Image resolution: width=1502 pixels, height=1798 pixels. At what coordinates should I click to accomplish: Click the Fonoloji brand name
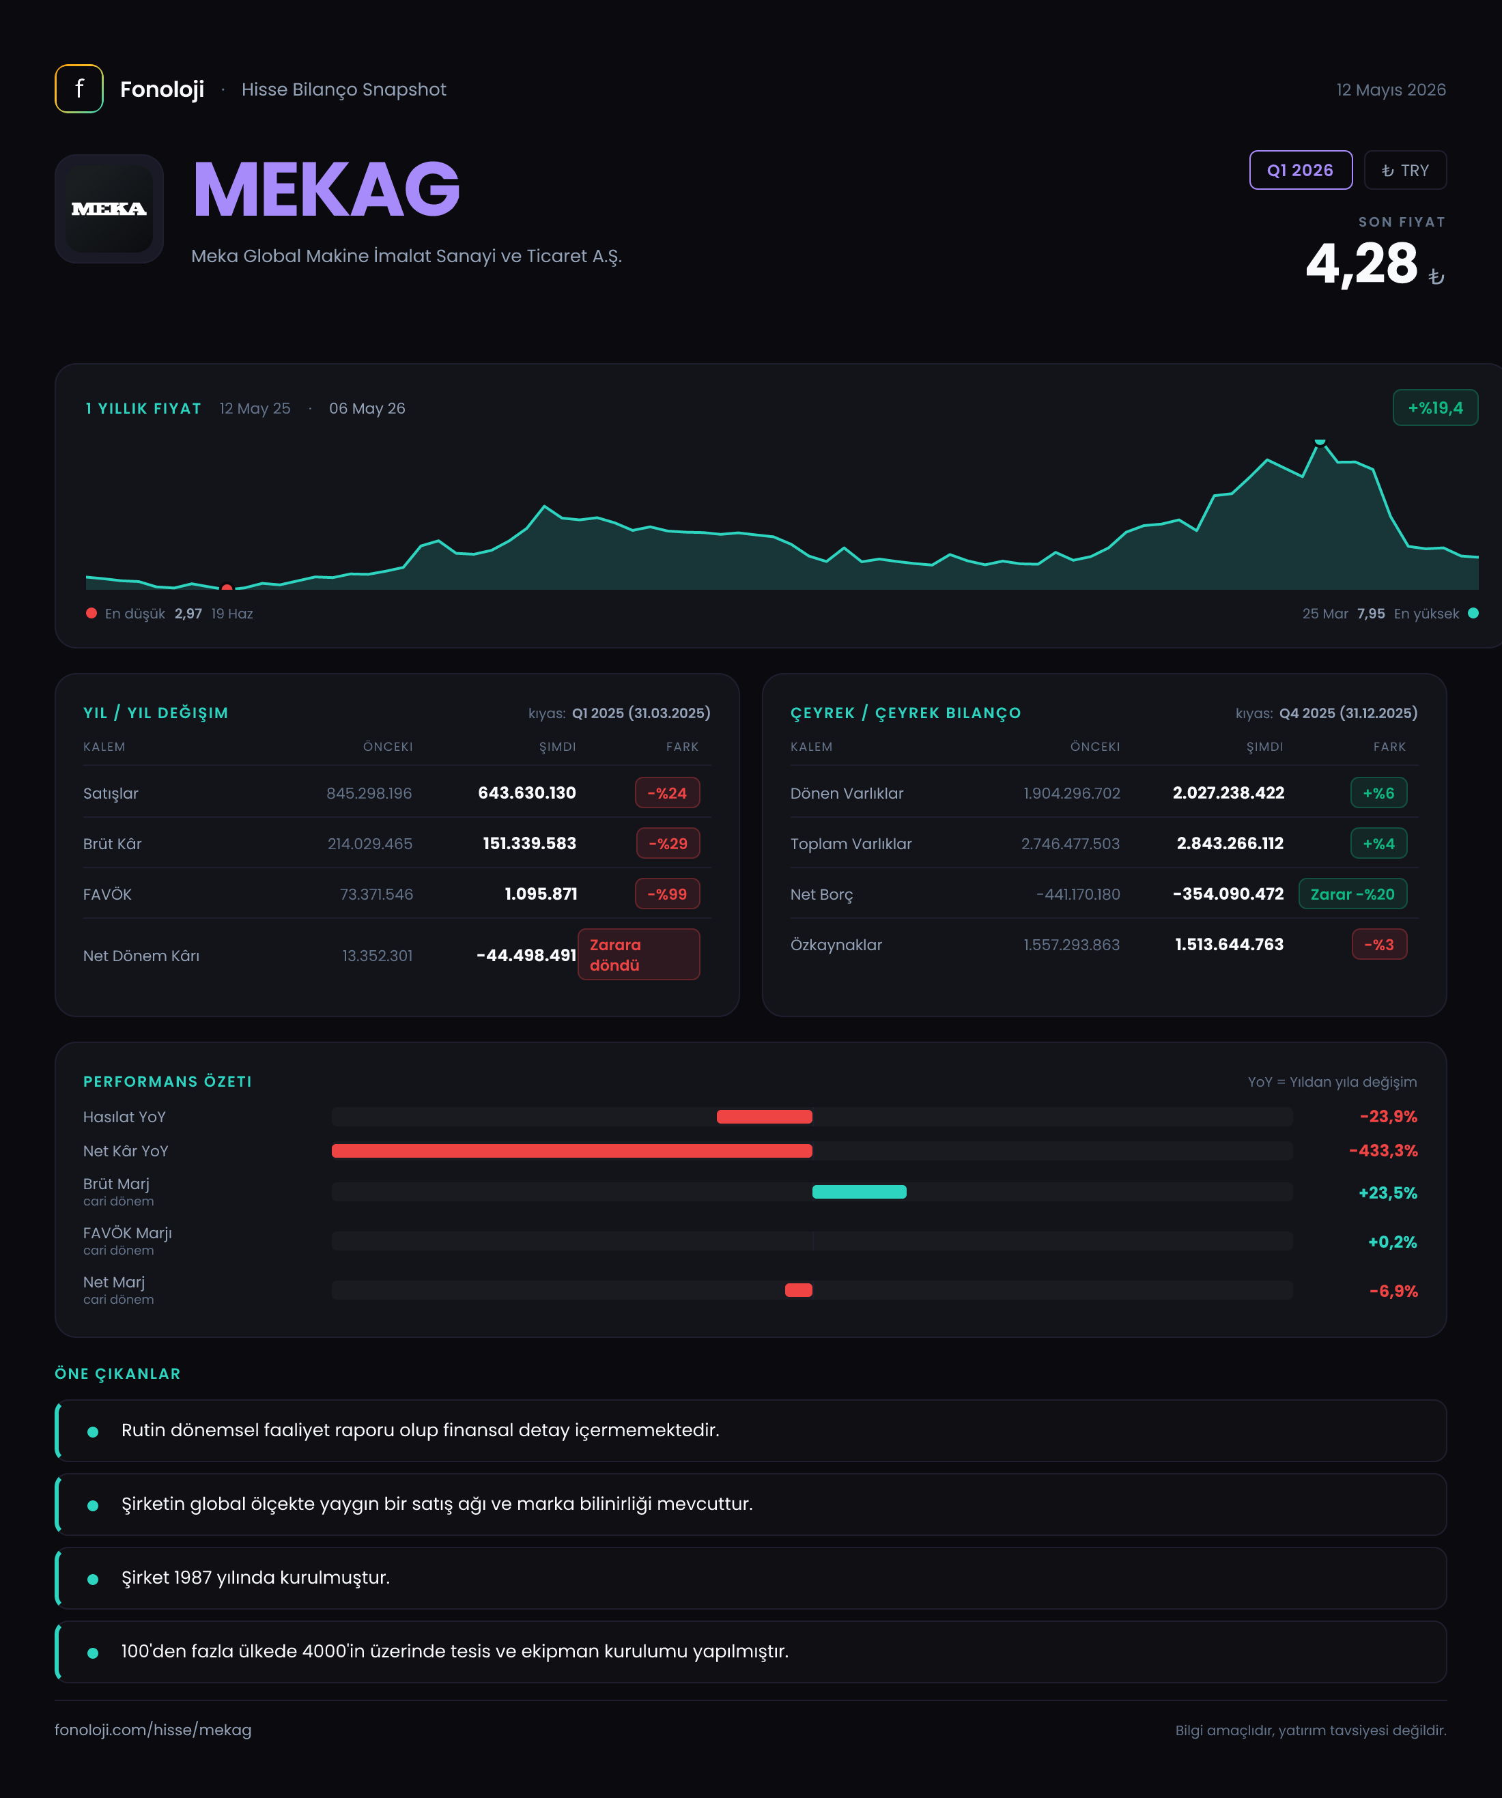pos(162,89)
